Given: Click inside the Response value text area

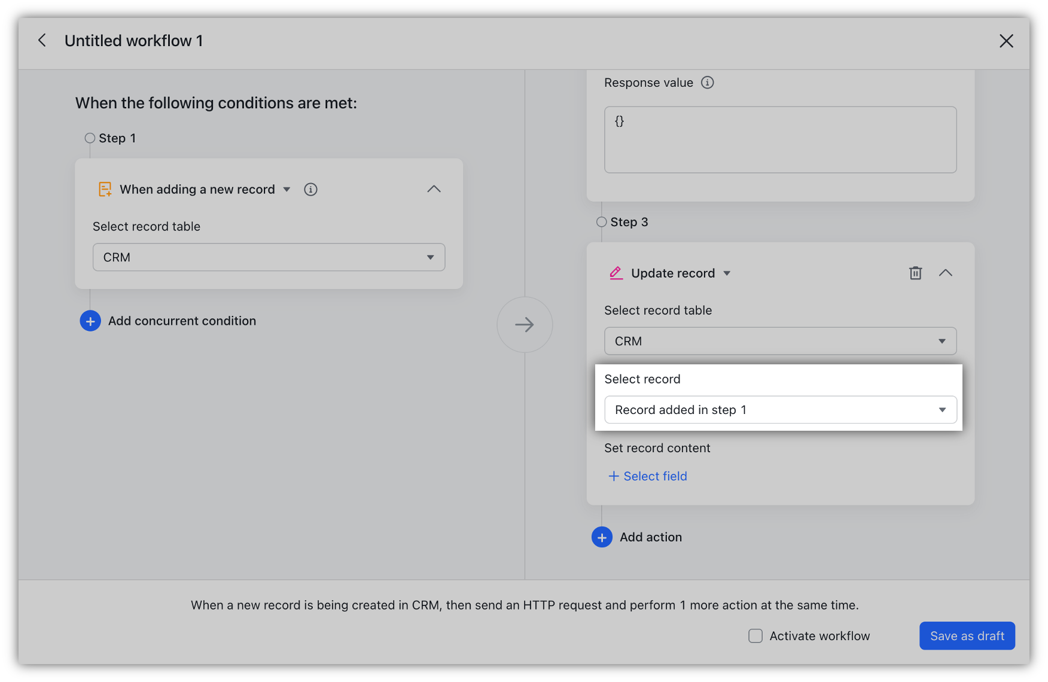Looking at the screenshot, I should point(778,139).
